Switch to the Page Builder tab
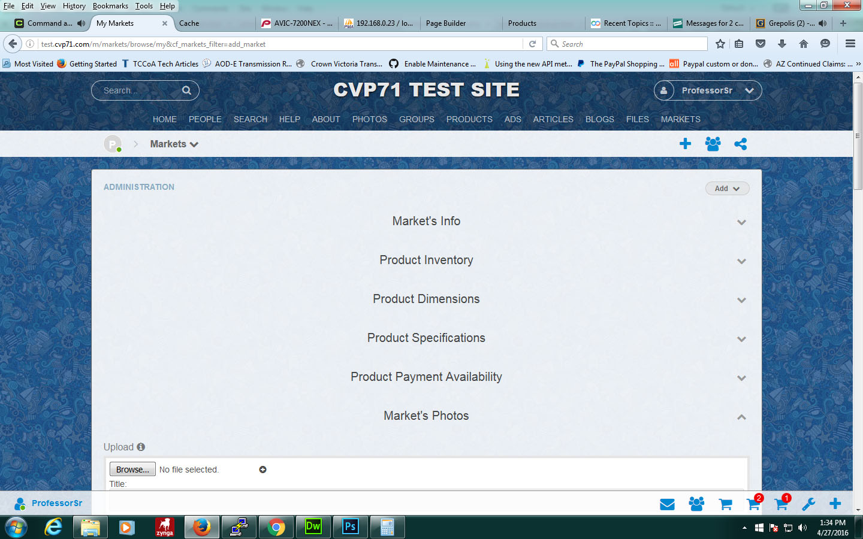 [x=460, y=23]
